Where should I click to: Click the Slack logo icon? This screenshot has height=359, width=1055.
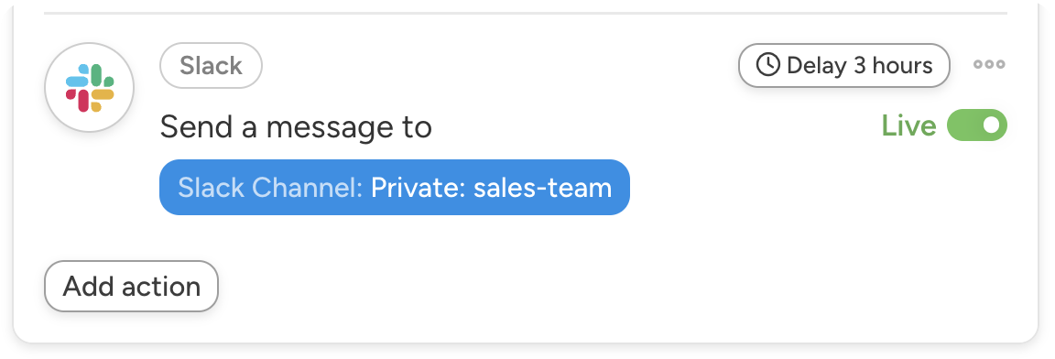[x=90, y=88]
